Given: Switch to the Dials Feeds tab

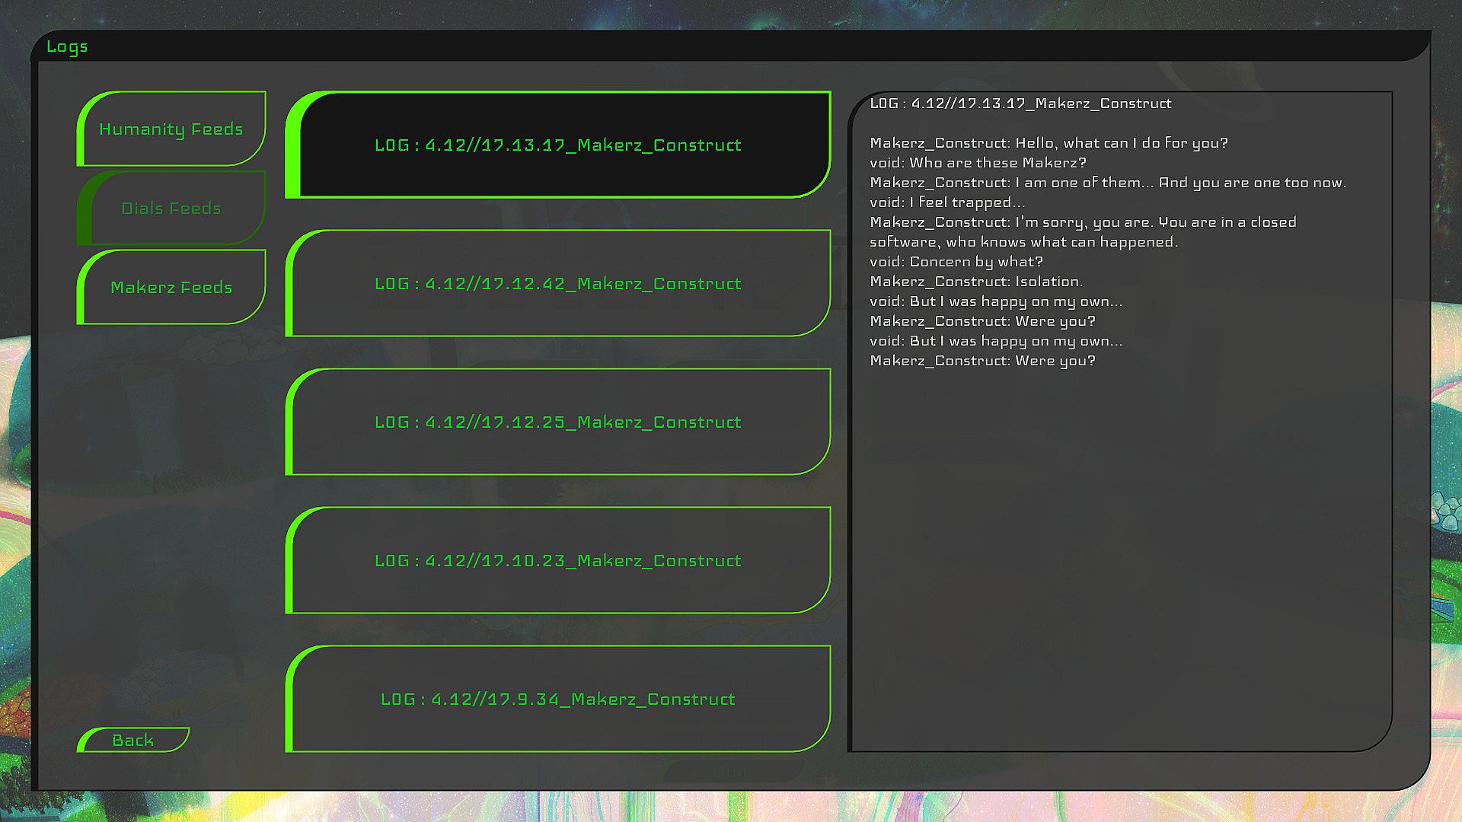Looking at the screenshot, I should click(171, 209).
